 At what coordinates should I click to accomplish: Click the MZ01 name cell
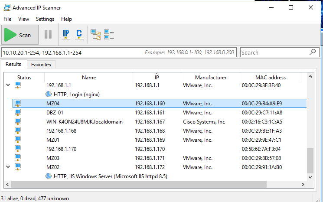53,140
